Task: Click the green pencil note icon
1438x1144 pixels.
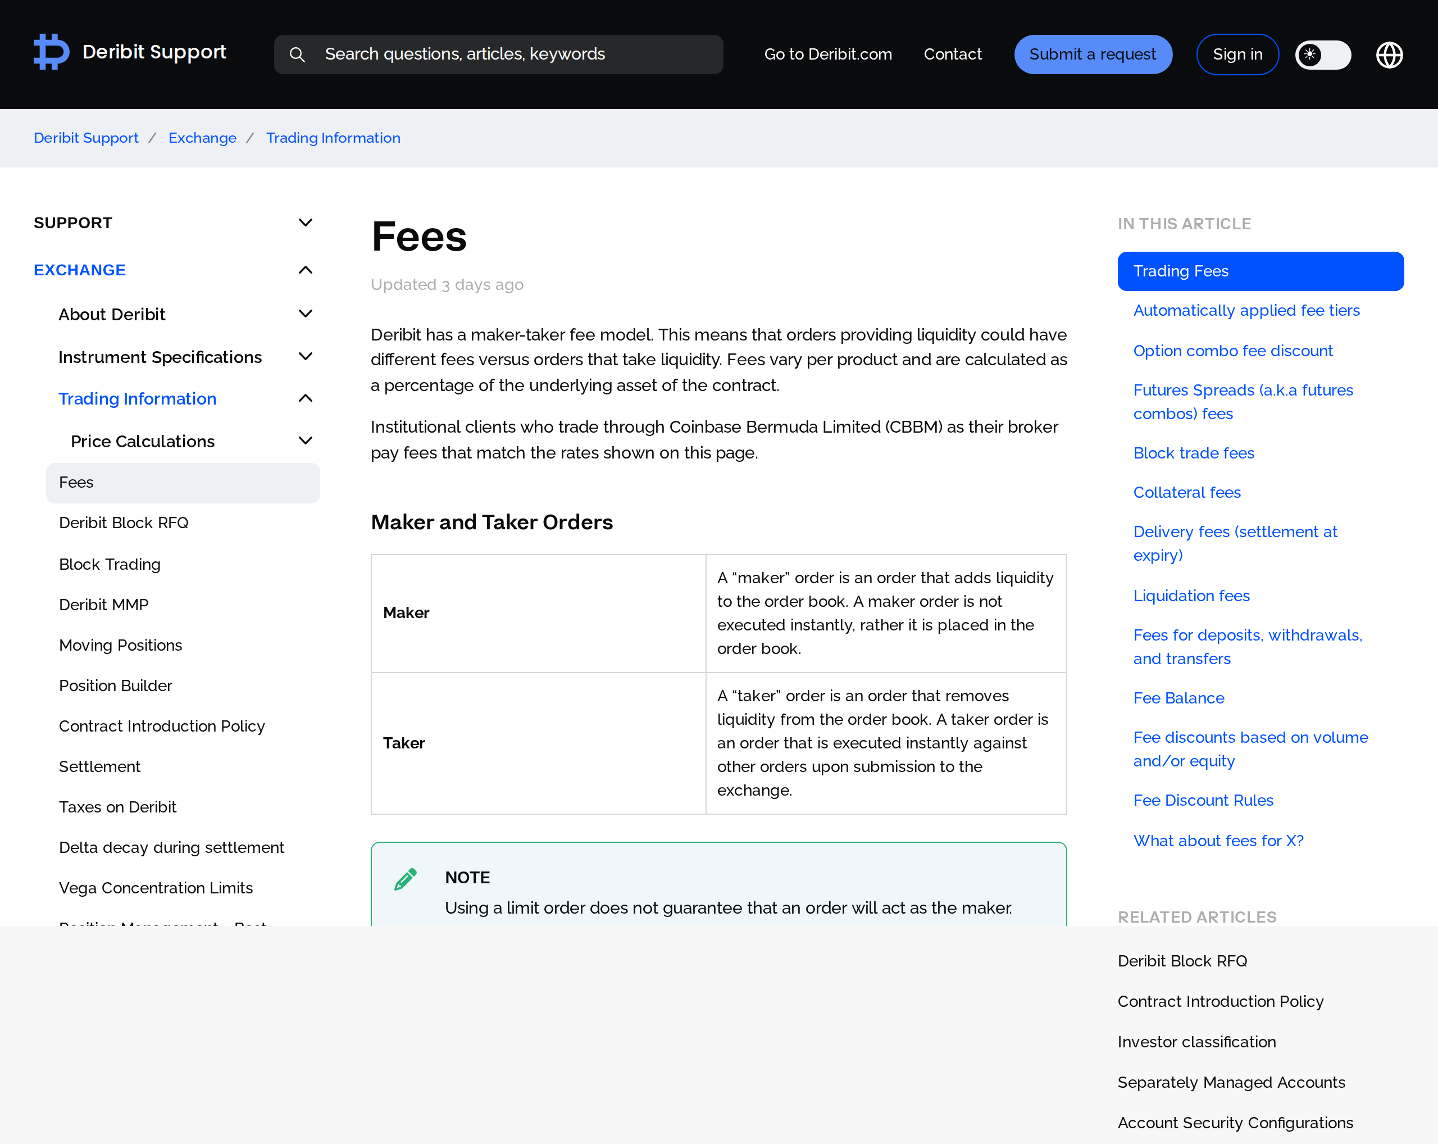Action: point(406,879)
